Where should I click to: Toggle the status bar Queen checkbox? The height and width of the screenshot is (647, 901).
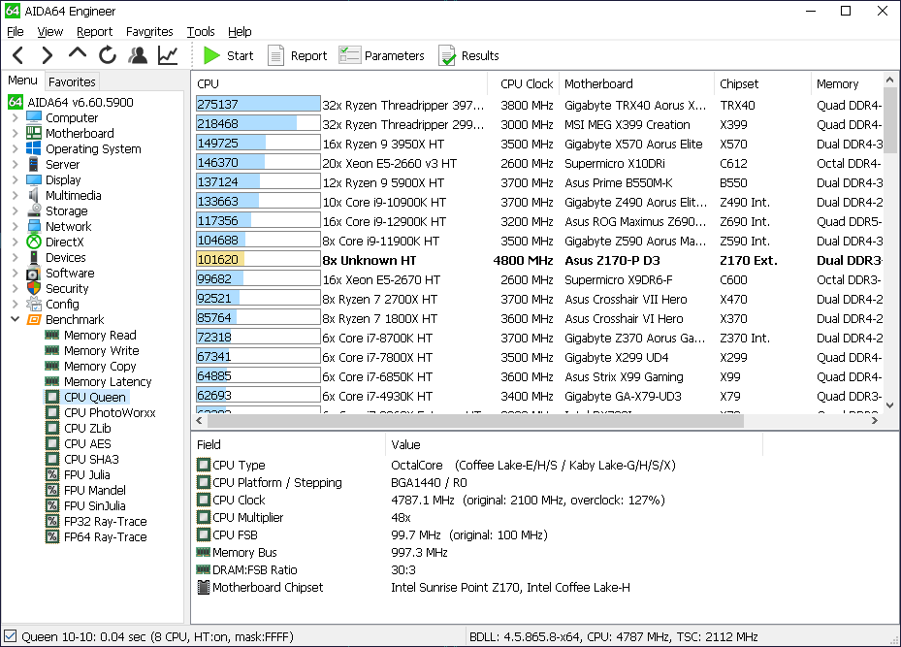[x=11, y=636]
